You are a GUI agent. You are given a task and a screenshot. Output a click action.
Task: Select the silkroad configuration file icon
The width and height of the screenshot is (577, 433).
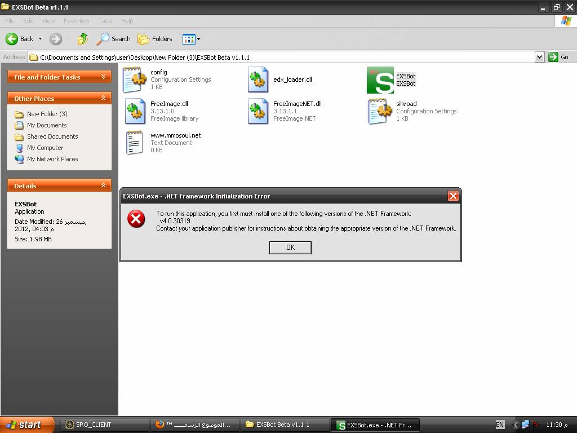pos(379,111)
